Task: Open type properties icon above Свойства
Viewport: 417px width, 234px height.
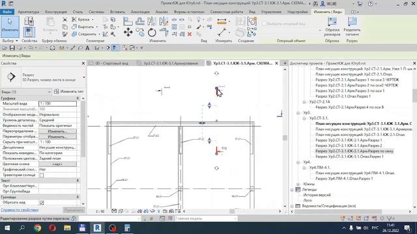Action: [x=29, y=21]
